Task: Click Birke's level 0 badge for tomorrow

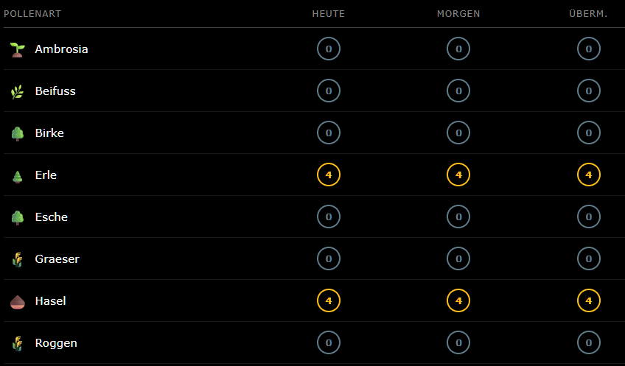Action: 458,133
